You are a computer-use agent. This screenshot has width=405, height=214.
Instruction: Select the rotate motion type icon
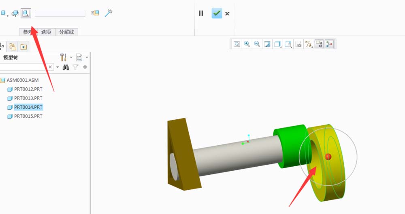coord(15,13)
